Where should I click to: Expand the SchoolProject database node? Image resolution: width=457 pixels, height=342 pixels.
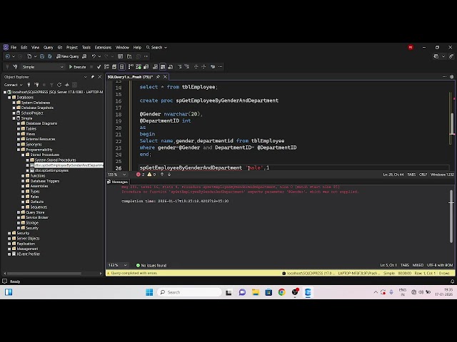tap(14, 113)
